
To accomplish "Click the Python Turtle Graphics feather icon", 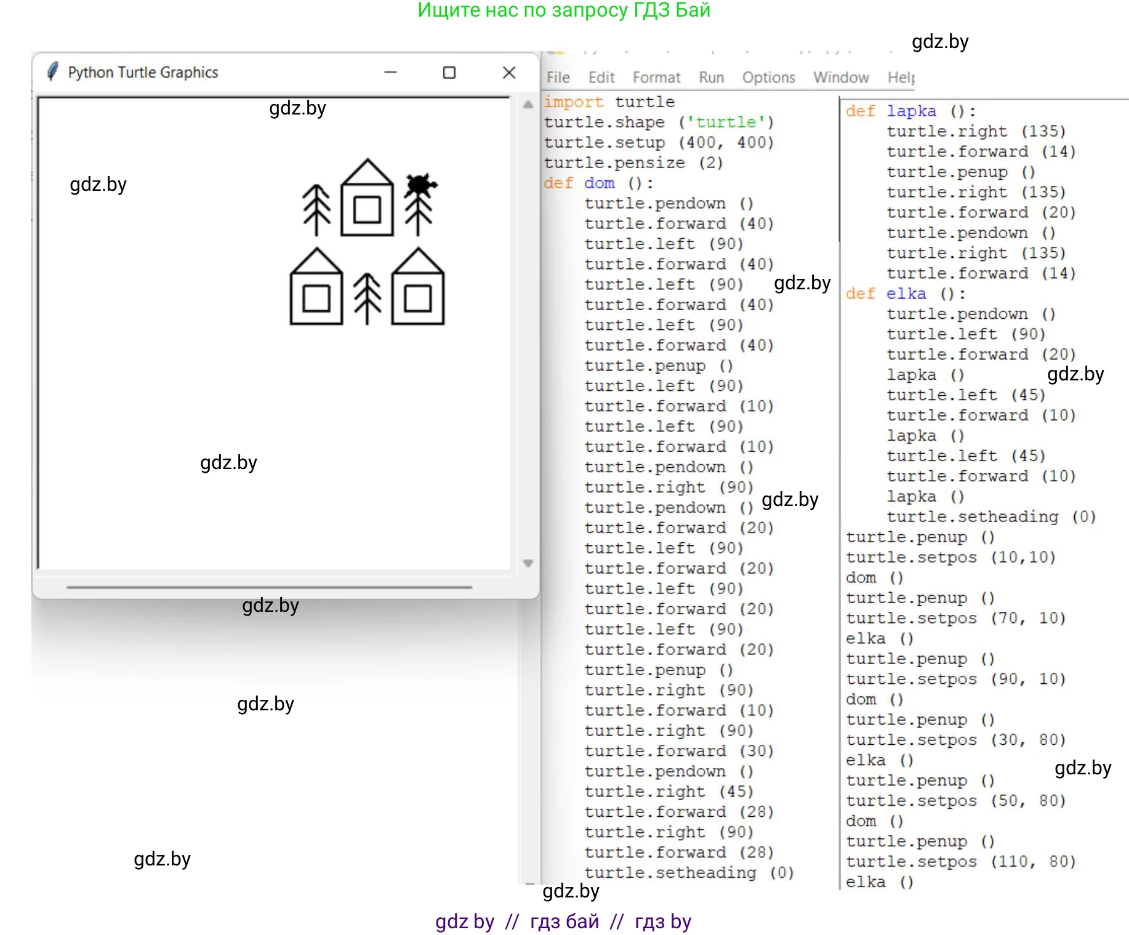I will (x=53, y=72).
